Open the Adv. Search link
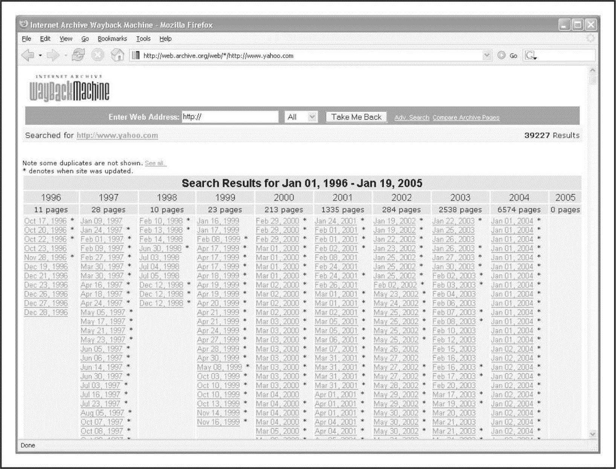616x469 pixels. pos(412,118)
